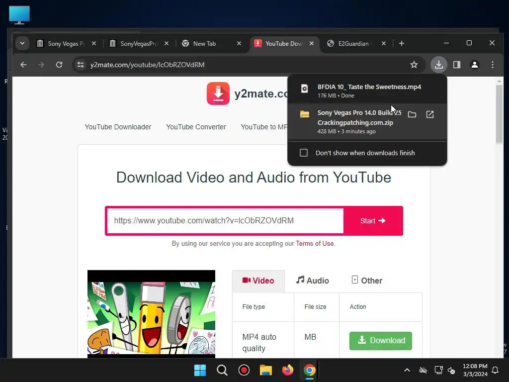Select the Video format tab

pyautogui.click(x=258, y=281)
